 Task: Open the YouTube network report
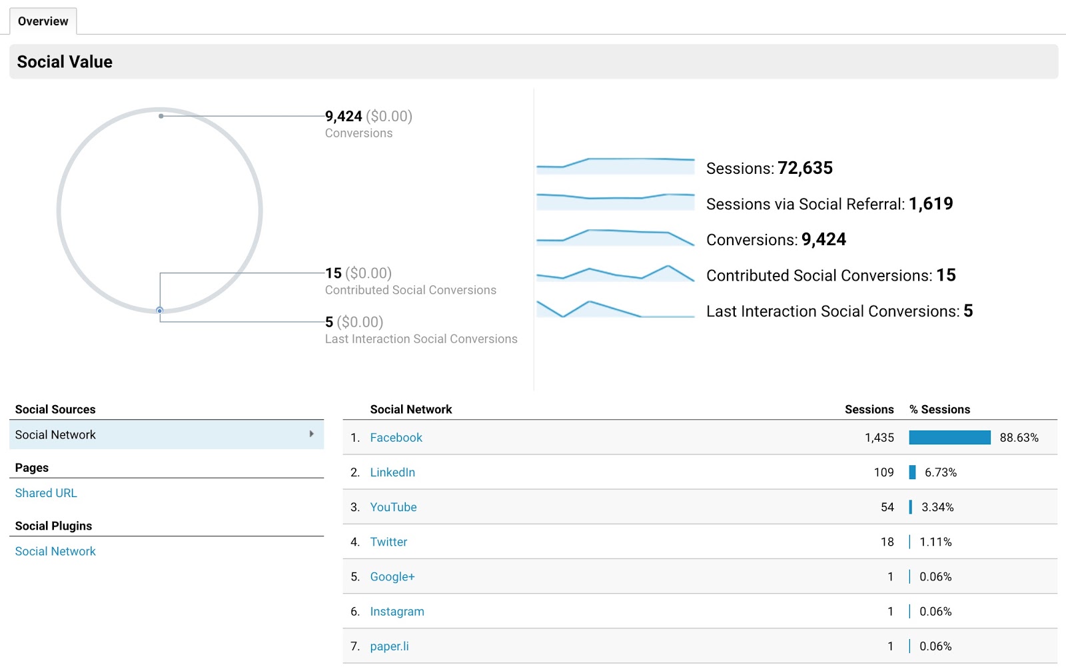pos(394,506)
